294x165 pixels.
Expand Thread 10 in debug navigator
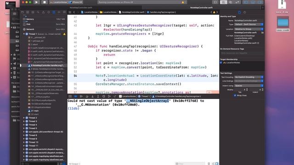coord(24,142)
